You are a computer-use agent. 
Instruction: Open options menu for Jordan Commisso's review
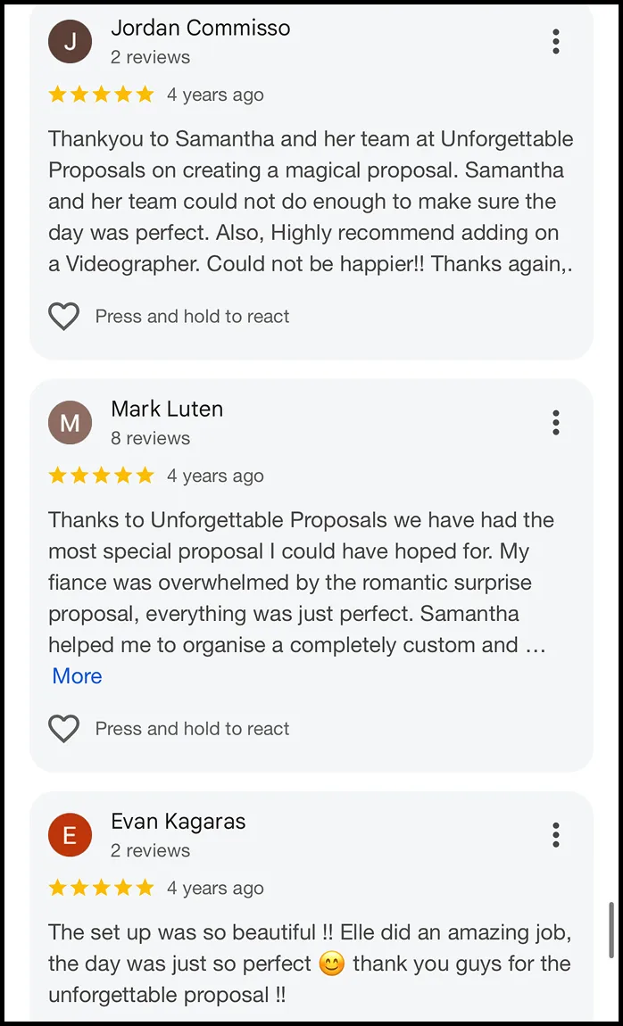tap(555, 42)
